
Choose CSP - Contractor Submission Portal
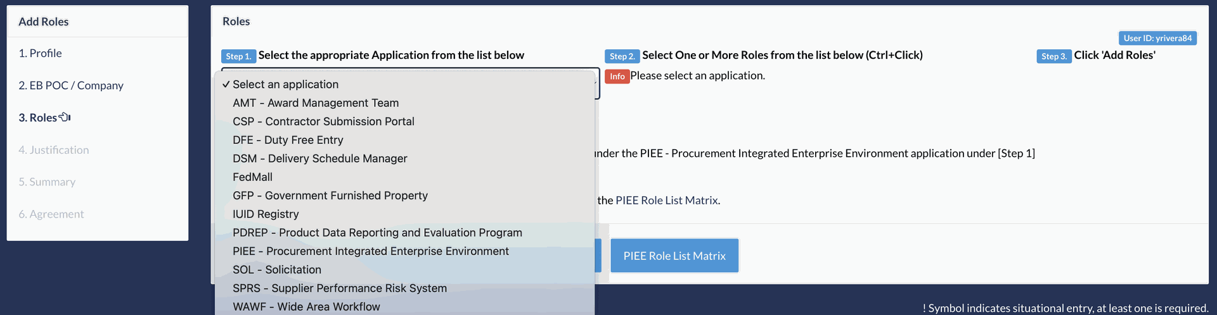pos(323,121)
